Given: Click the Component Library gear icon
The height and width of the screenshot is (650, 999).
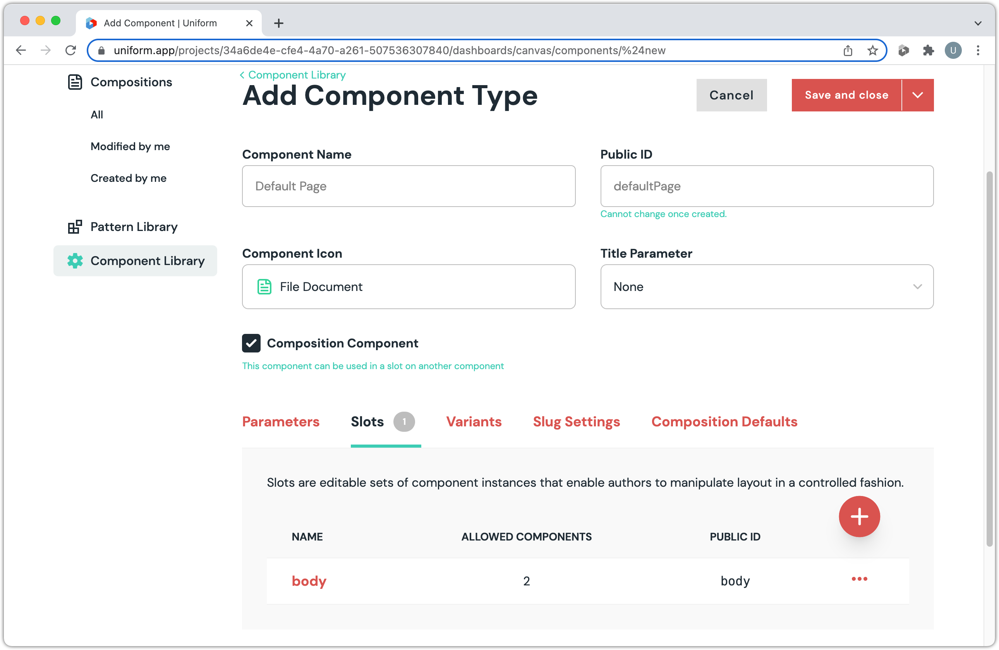Looking at the screenshot, I should [x=75, y=260].
